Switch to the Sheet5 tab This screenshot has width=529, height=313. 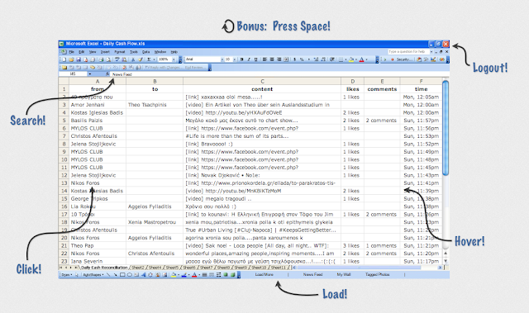(172, 268)
